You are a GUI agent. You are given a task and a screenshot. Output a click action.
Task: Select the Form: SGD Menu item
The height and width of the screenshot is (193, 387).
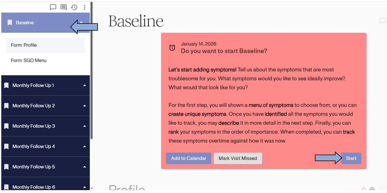click(29, 61)
